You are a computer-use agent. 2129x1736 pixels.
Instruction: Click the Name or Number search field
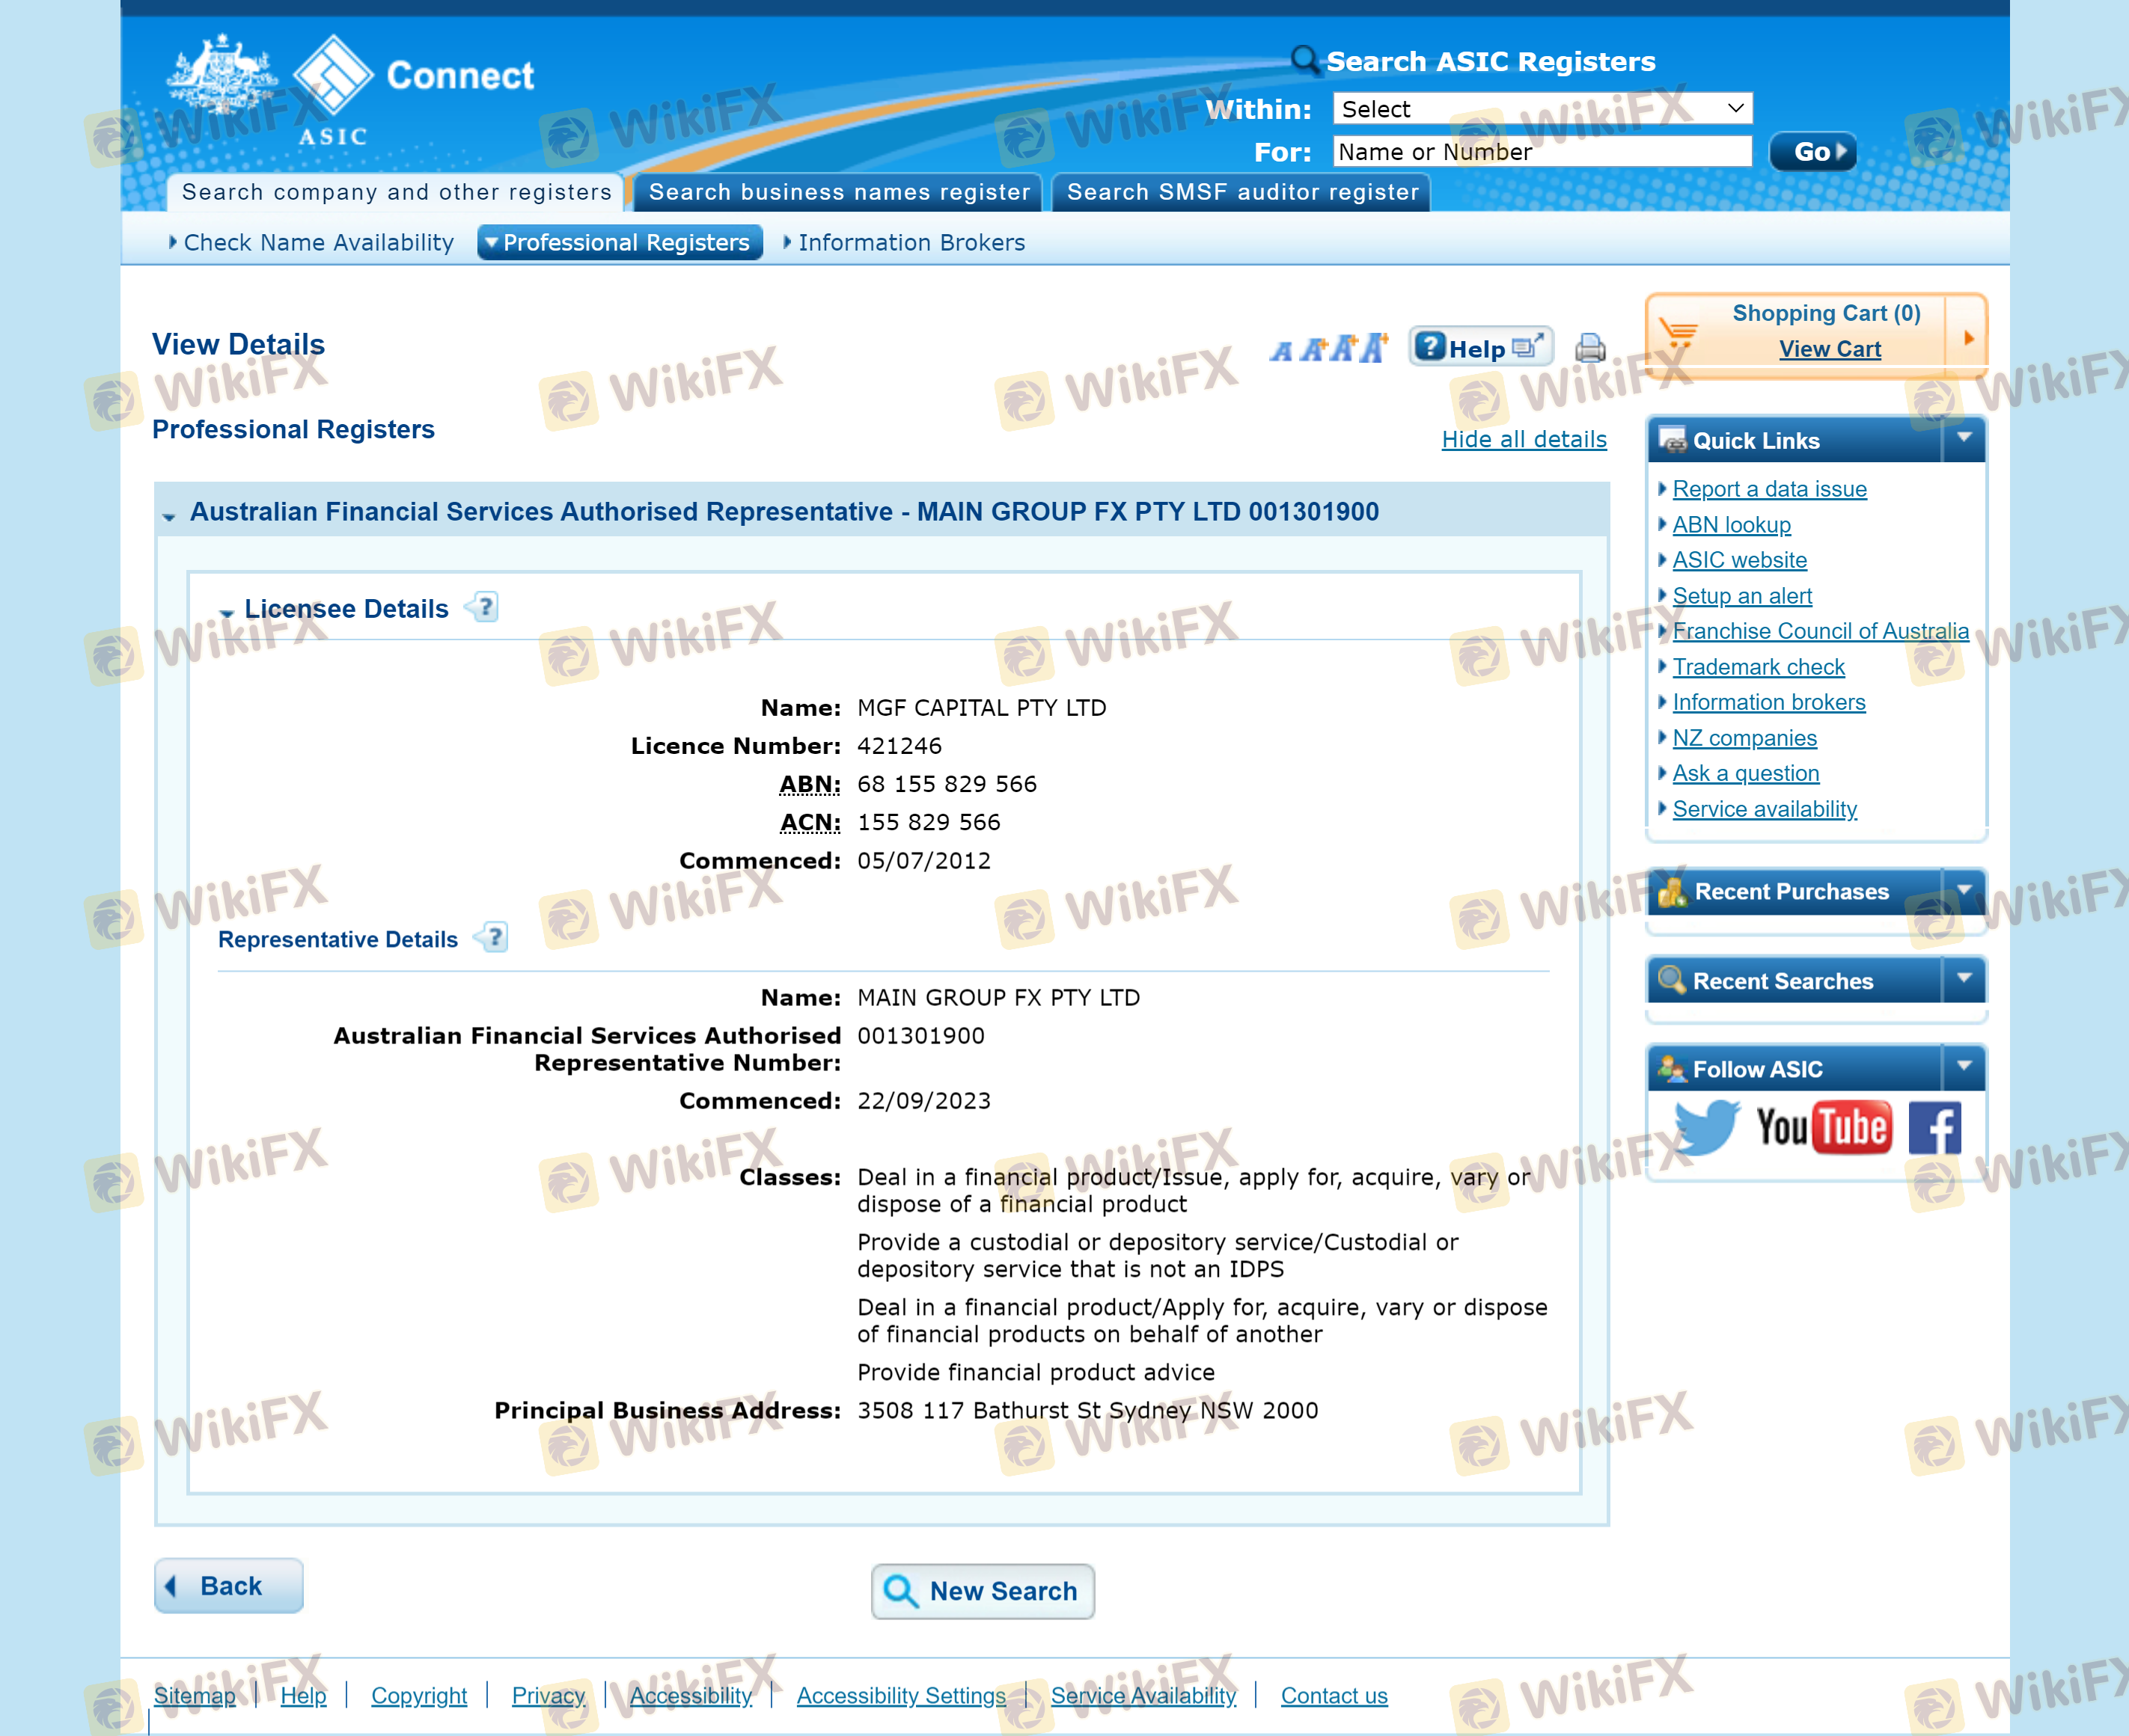pos(1542,152)
